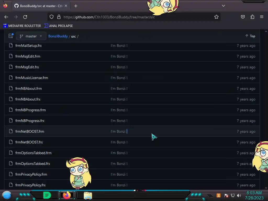Open file frmMusicLicense.frm
The image size is (268, 201).
tap(32, 78)
